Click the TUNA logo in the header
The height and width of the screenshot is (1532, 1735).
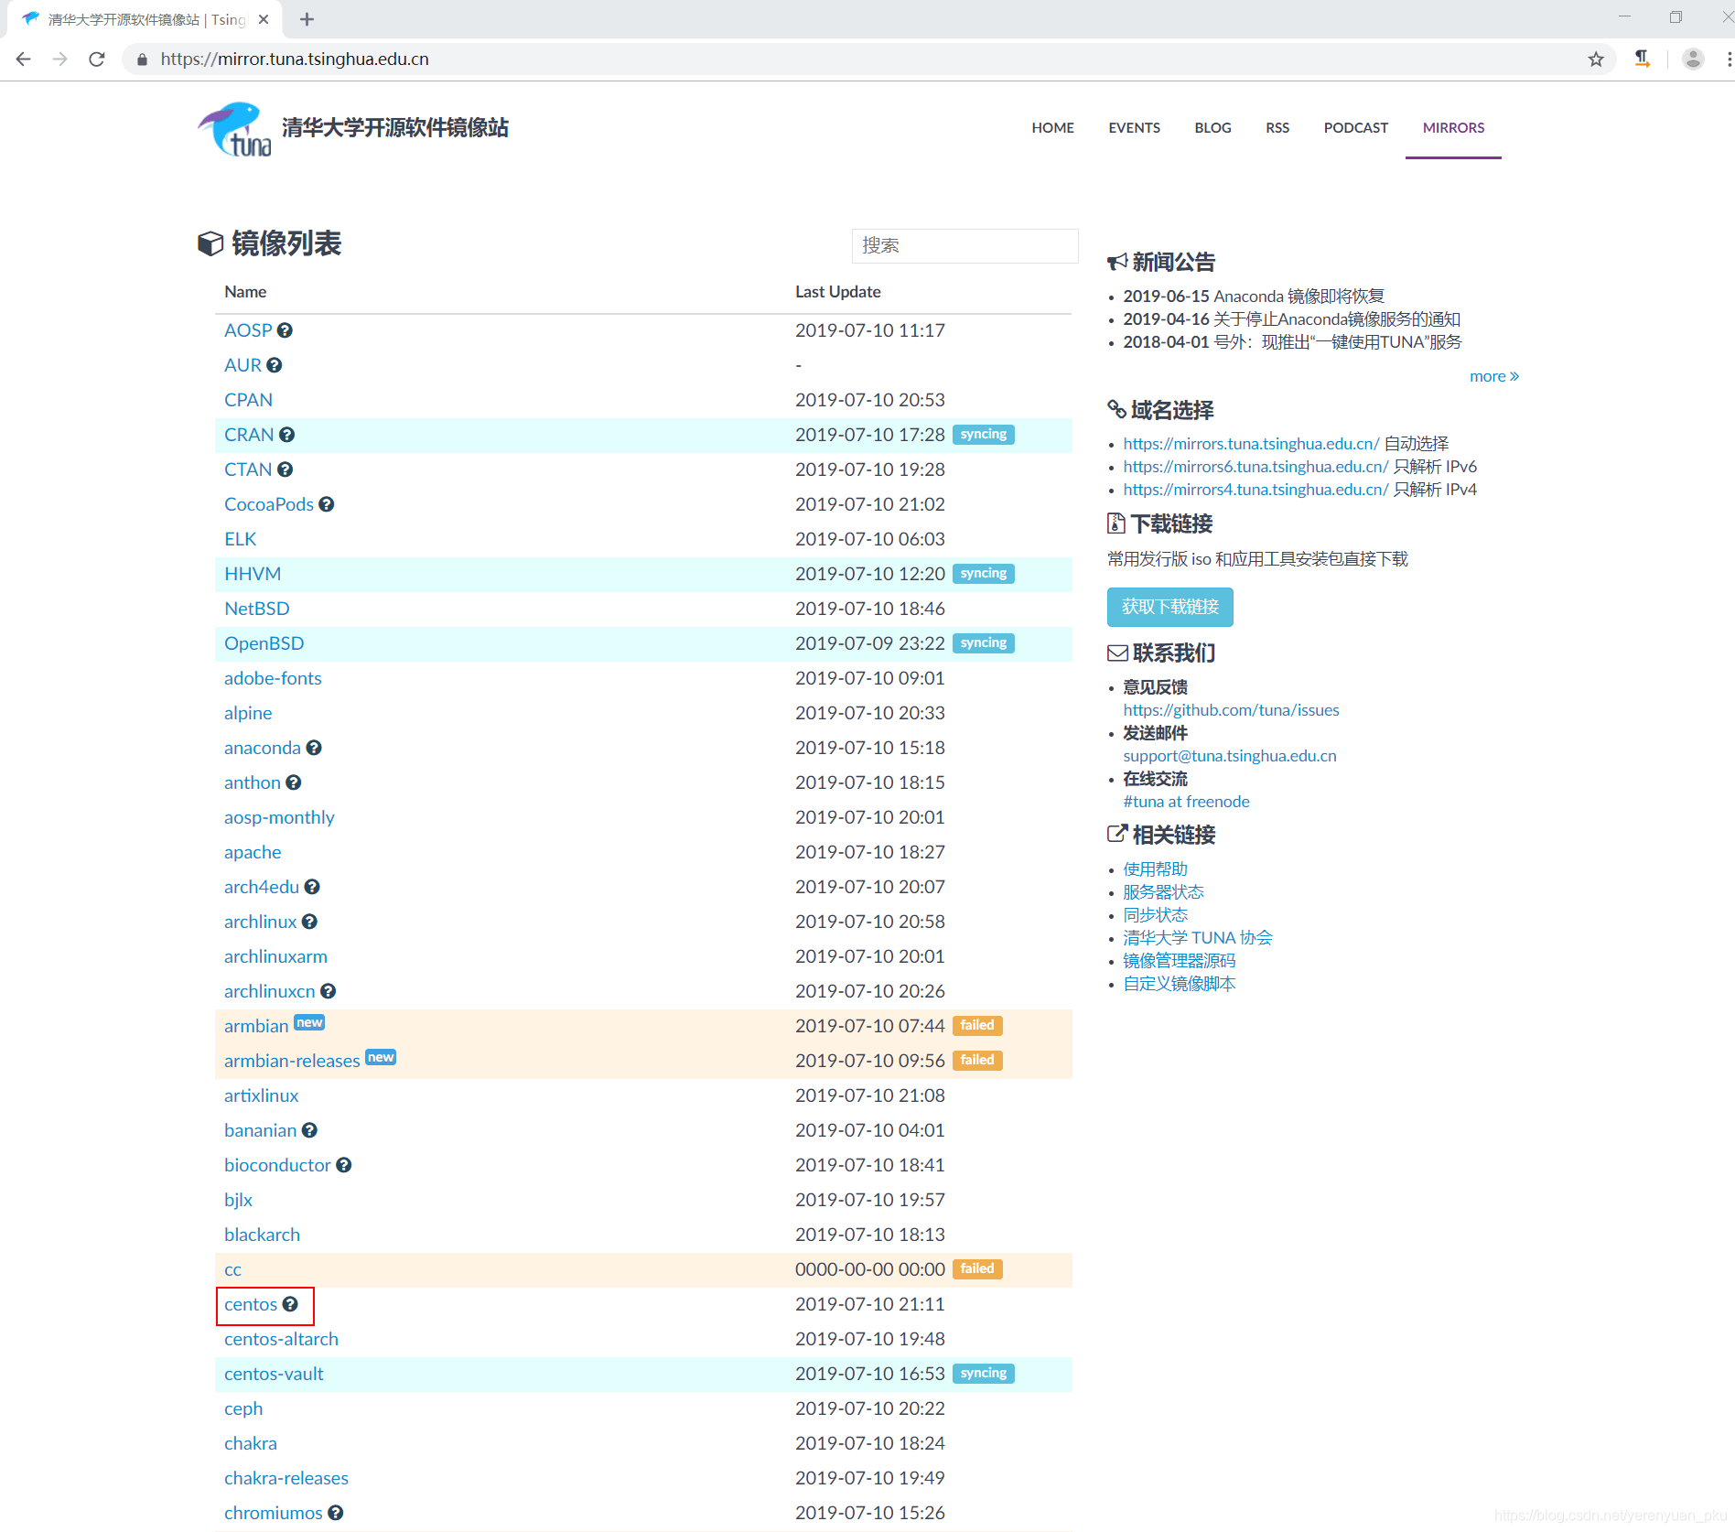click(x=235, y=129)
